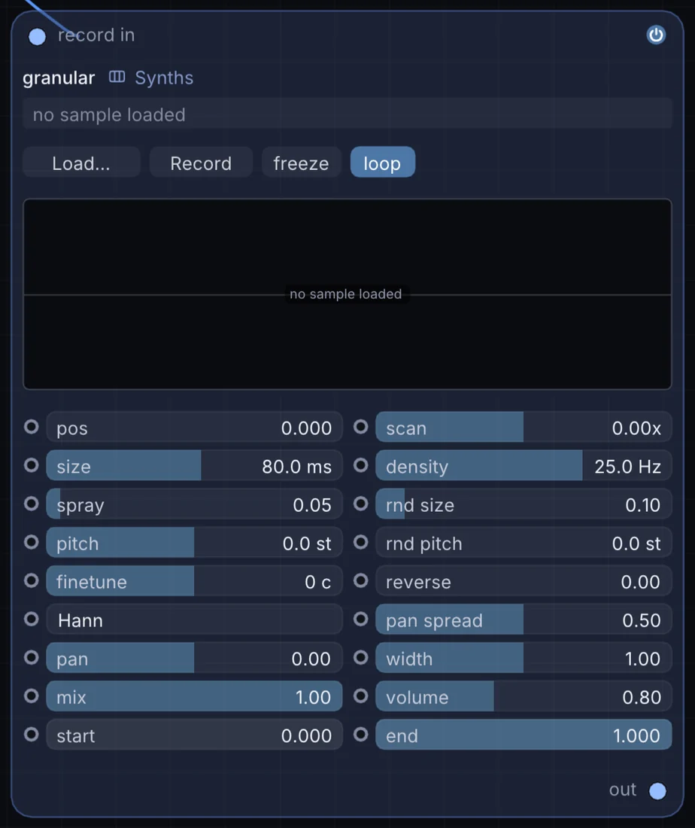This screenshot has width=695, height=828.
Task: Click the record in label
Action: 96,35
